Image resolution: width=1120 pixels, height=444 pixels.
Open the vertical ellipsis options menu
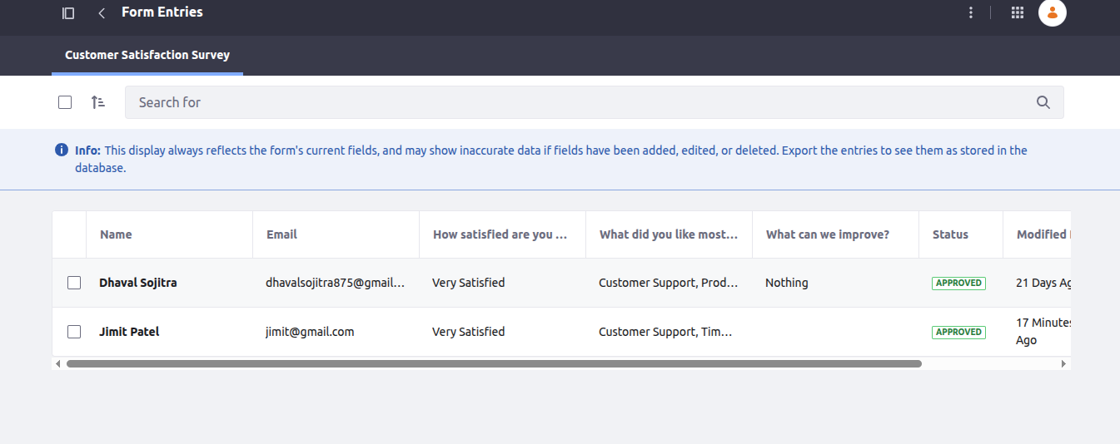coord(970,12)
